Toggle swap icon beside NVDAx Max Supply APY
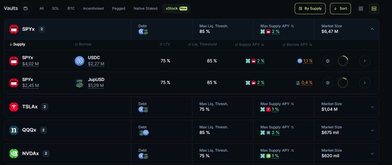 click(293, 151)
